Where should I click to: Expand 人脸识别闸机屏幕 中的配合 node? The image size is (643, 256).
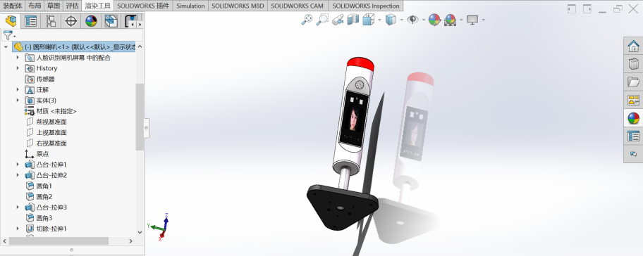click(18, 58)
